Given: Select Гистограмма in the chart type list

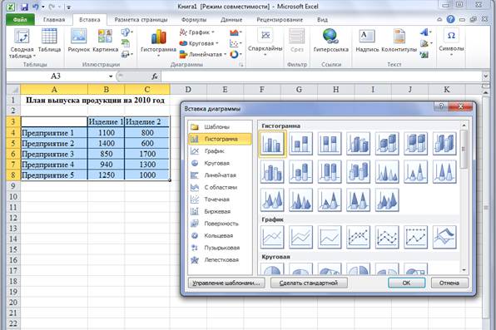Looking at the screenshot, I should [x=220, y=139].
